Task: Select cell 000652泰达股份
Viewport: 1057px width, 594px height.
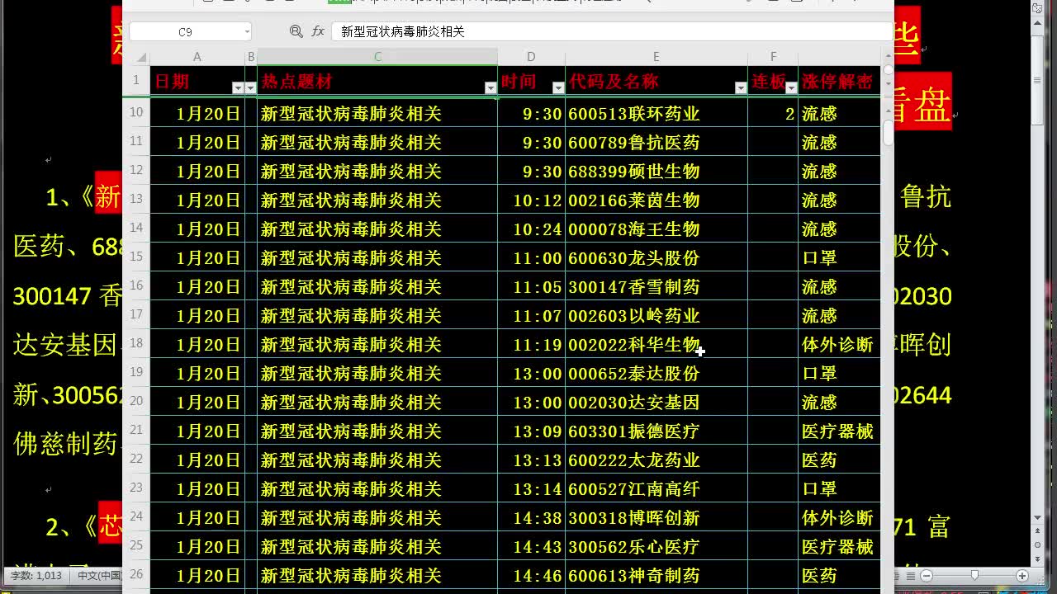Action: (x=656, y=373)
